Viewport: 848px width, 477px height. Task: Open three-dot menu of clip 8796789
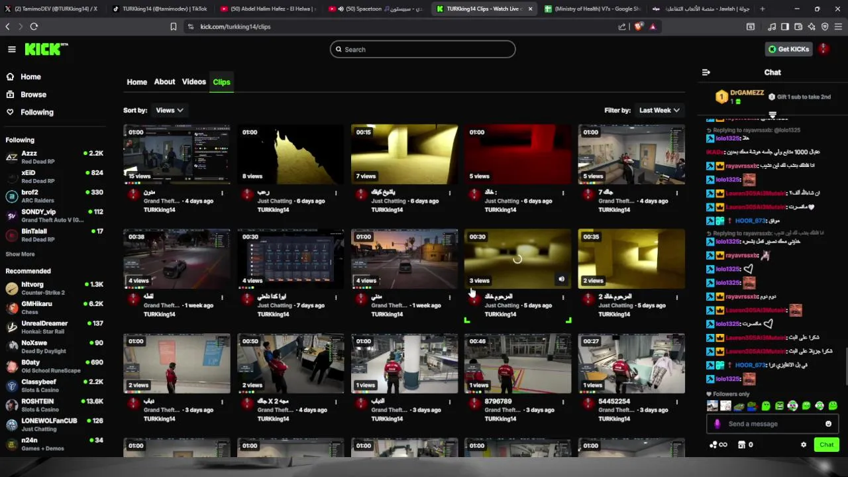(563, 402)
